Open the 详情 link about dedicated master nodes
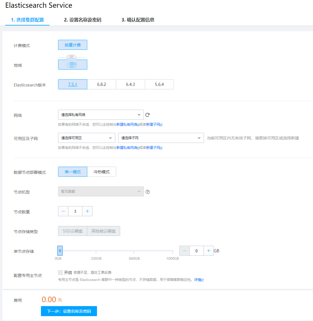313x321 pixels. pos(199,280)
